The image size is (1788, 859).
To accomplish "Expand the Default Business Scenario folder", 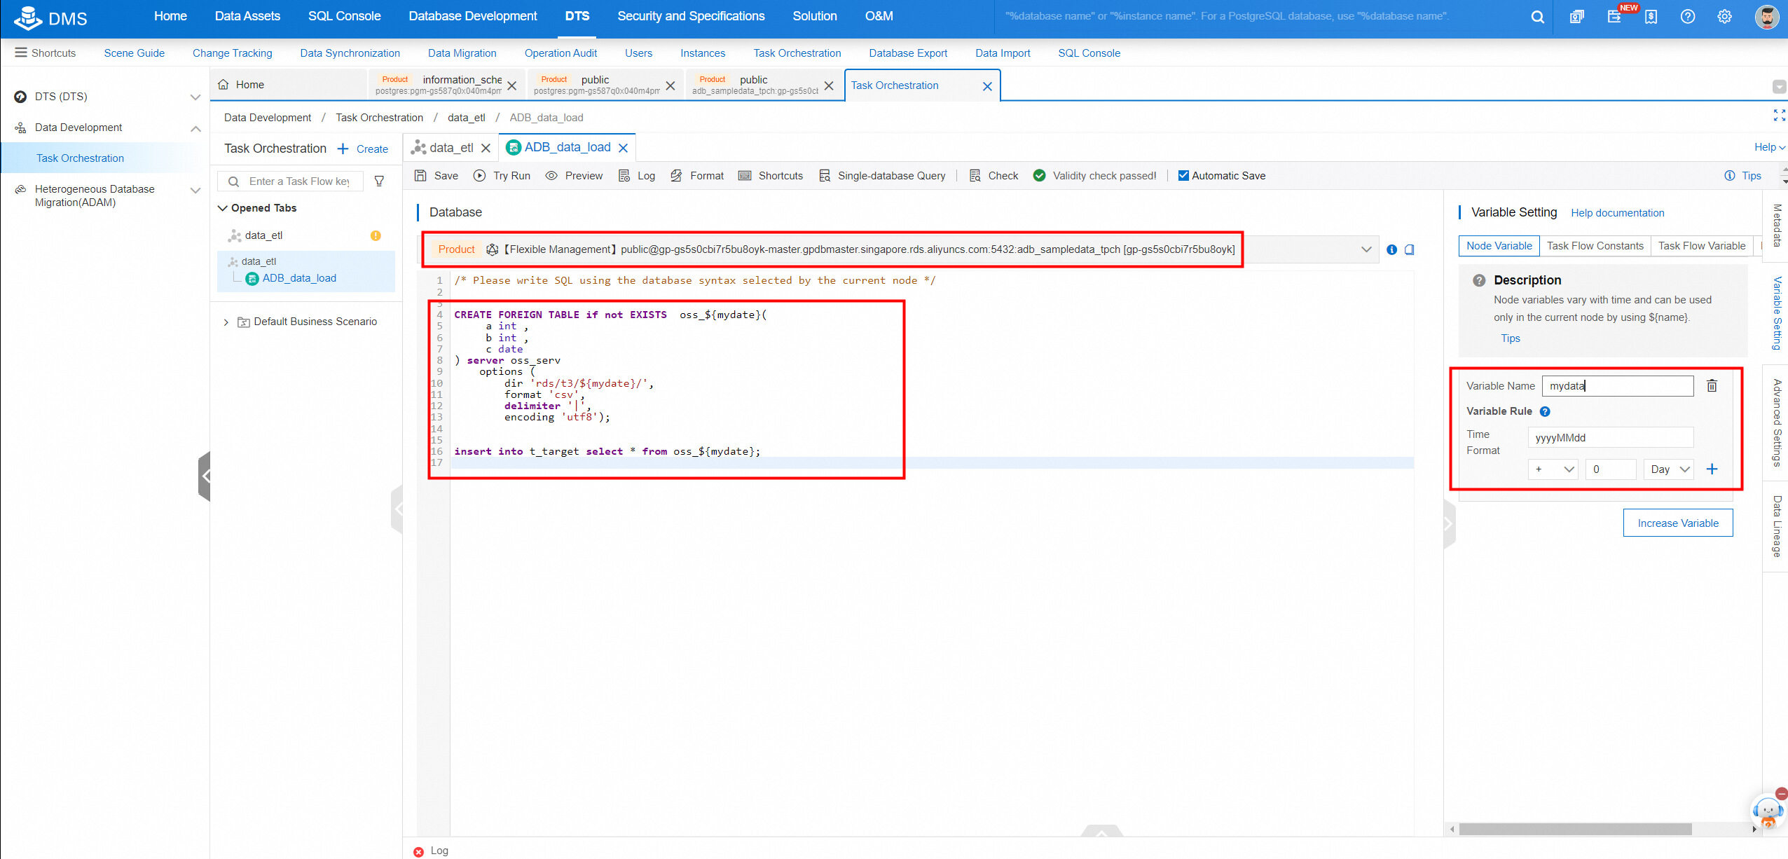I will (226, 322).
